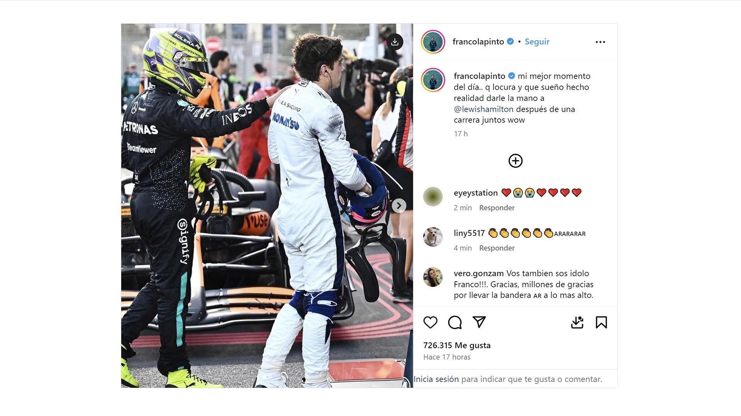Image resolution: width=741 pixels, height=416 pixels.
Task: View the 726.315 Me gusta likes
Action: (x=457, y=346)
